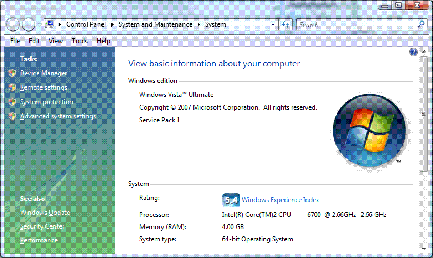Screen dimensions: 433x258
Task: Expand the arrow before Control Panel breadcrumb
Action: (x=60, y=24)
